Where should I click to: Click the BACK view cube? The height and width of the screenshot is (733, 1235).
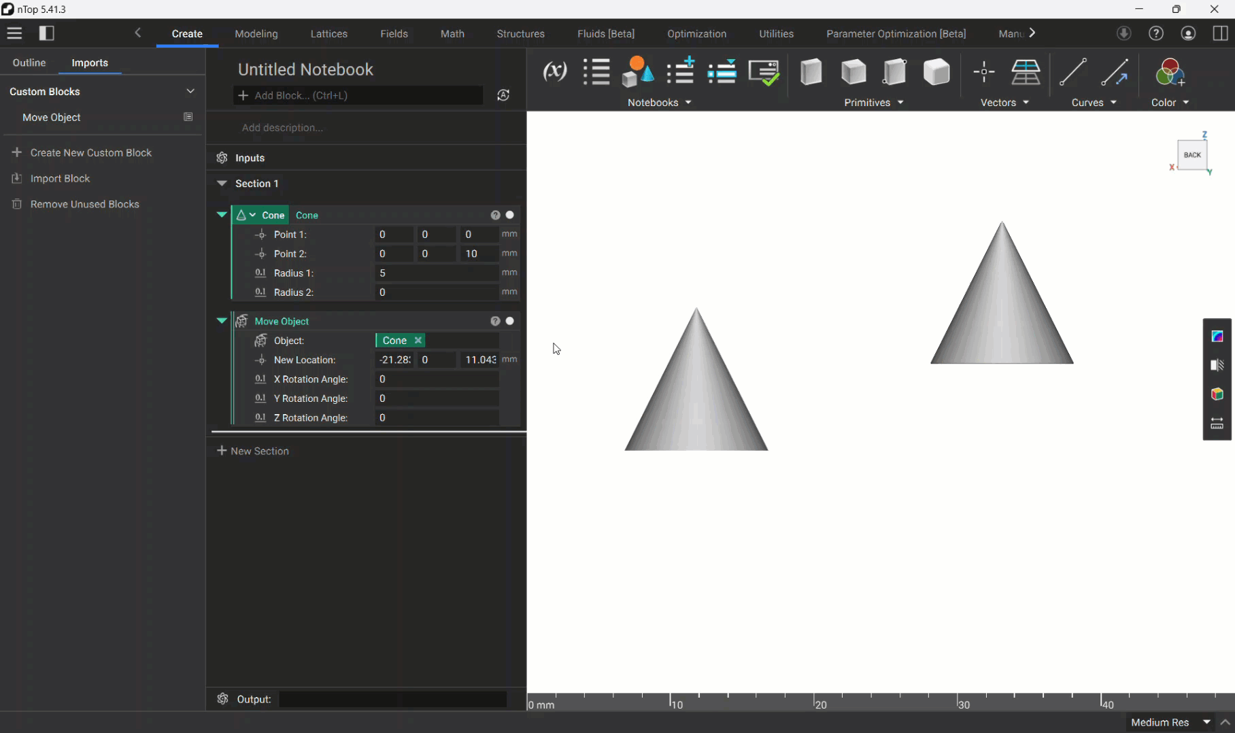(x=1192, y=154)
